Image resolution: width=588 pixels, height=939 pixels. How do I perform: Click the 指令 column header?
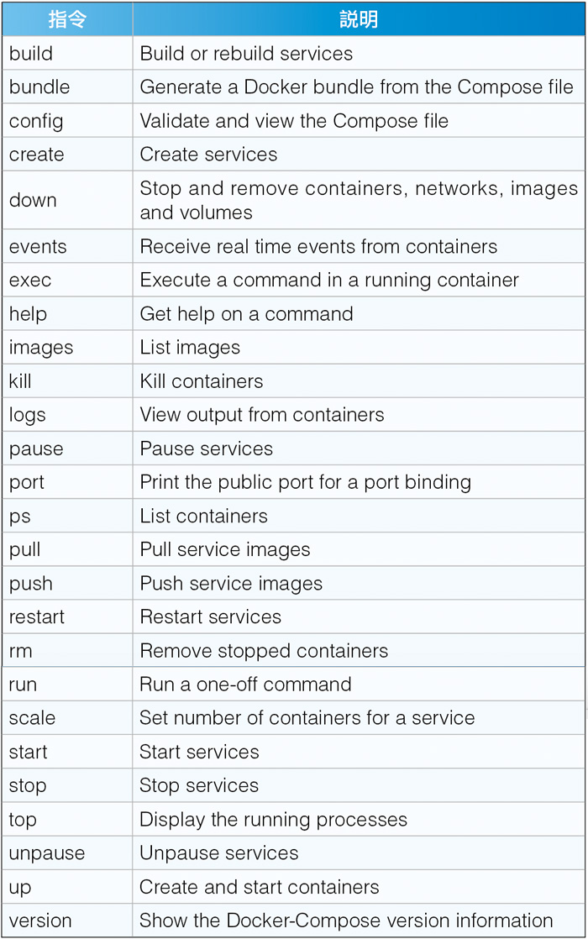tap(67, 19)
